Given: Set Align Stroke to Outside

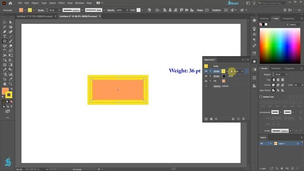Looking at the screenshot, I should pyautogui.click(x=283, y=90).
